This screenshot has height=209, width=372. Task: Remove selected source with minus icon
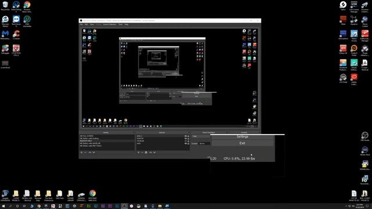[x=142, y=152]
